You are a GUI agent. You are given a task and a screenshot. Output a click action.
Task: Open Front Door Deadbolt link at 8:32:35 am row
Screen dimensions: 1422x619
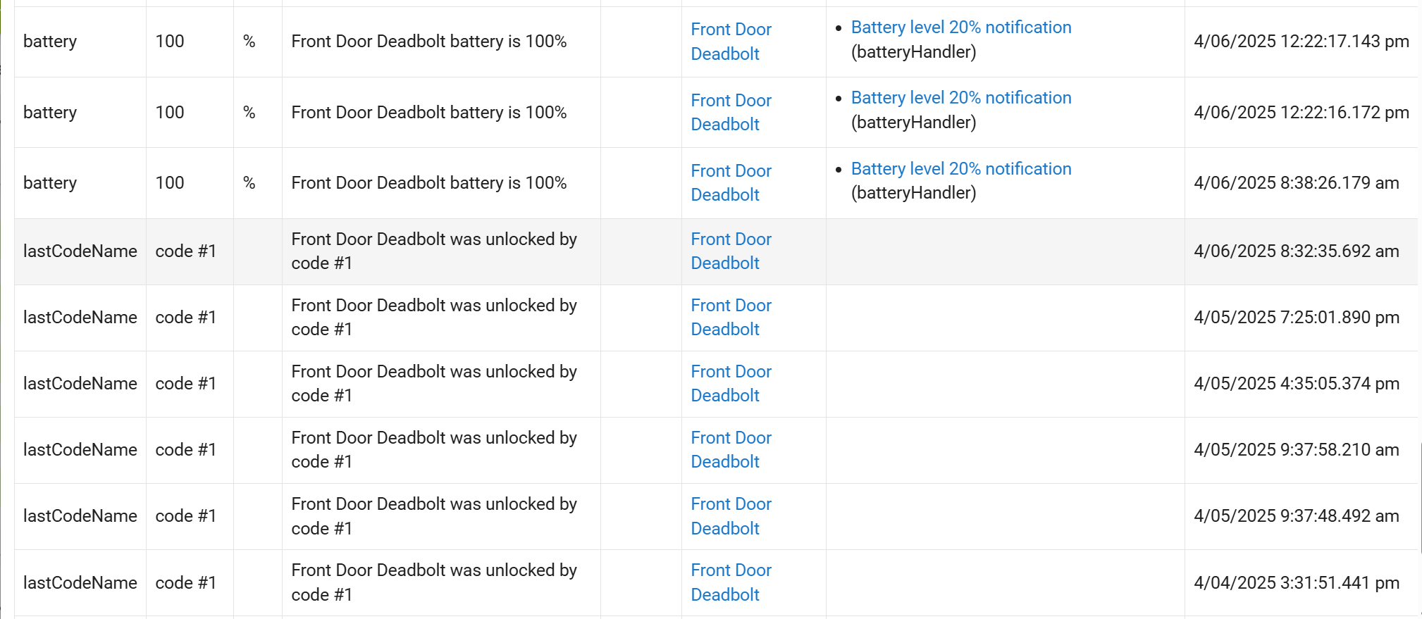point(731,251)
